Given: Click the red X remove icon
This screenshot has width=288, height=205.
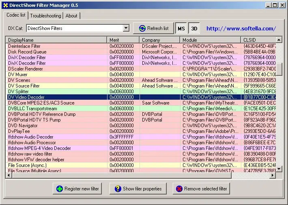Looking at the screenshot, I should pyautogui.click(x=179, y=189).
